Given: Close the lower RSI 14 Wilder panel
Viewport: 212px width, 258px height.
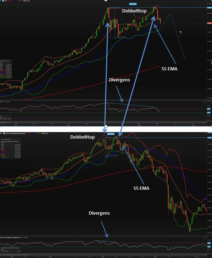Looking at the screenshot, I should pos(206,238).
